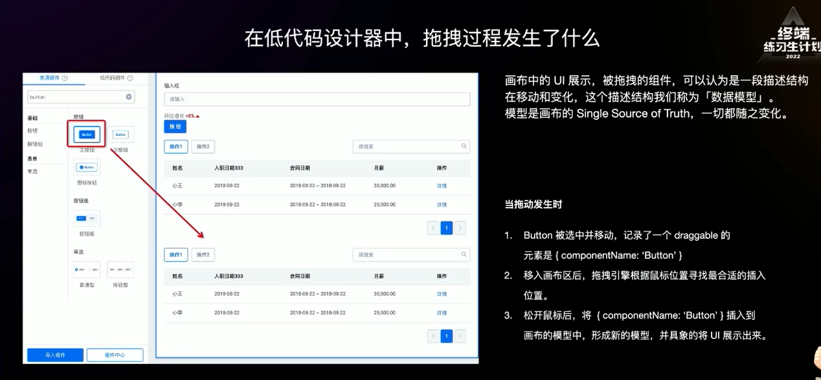Click the name 小李 in the second table
The height and width of the screenshot is (380, 821).
[x=177, y=313]
